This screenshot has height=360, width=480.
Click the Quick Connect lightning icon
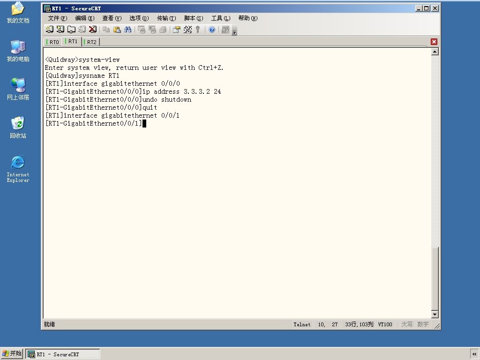[60, 30]
